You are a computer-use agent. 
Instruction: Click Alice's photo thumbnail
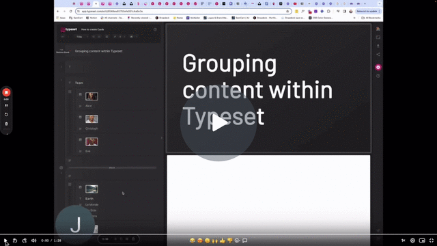pos(91,96)
